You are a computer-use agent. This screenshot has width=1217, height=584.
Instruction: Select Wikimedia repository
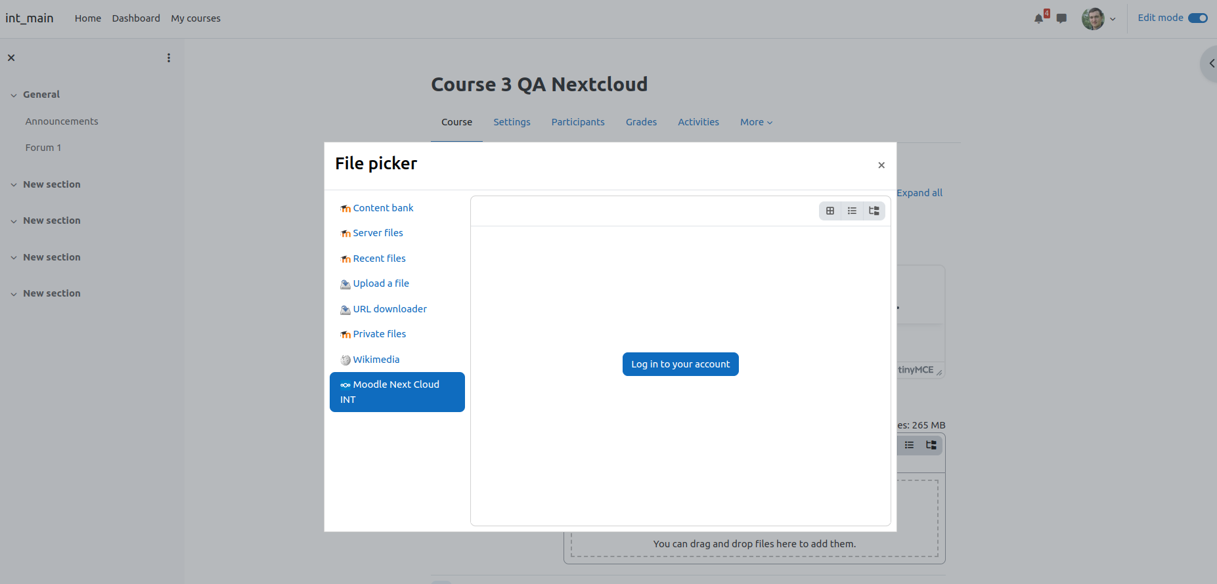click(x=397, y=360)
